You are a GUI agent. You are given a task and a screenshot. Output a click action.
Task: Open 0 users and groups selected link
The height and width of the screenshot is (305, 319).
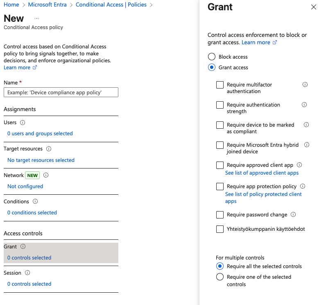click(x=40, y=133)
